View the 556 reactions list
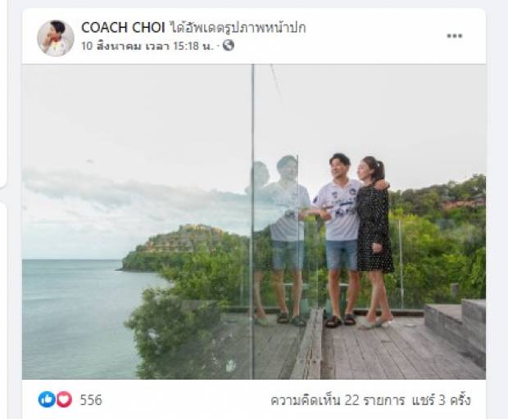Image resolution: width=508 pixels, height=419 pixels. pyautogui.click(x=91, y=400)
